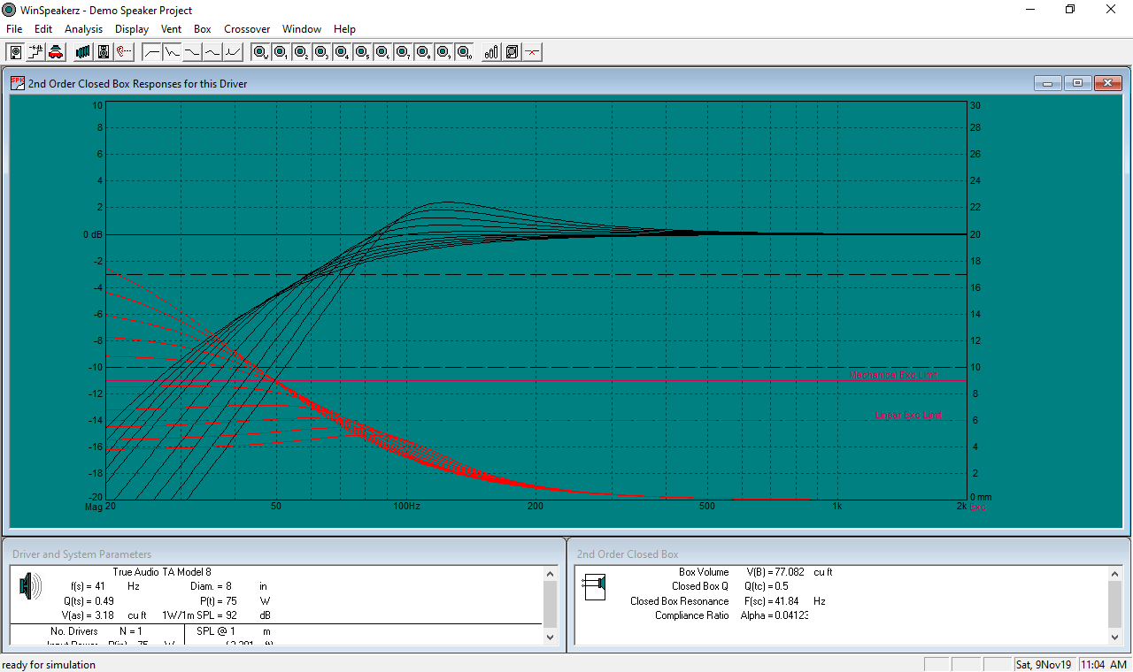
Task: Close the closed box responses graph window
Action: point(1108,83)
